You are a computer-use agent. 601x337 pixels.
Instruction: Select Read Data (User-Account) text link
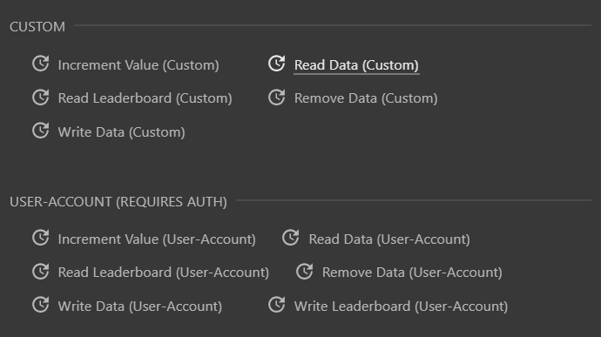(389, 239)
